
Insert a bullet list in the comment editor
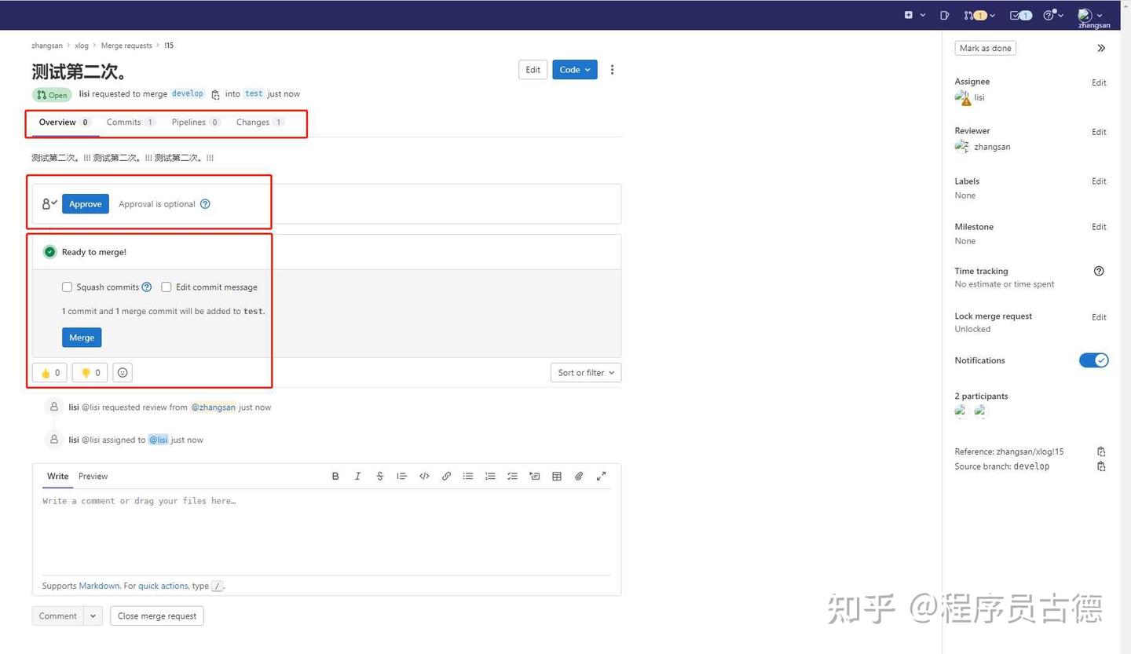(468, 476)
